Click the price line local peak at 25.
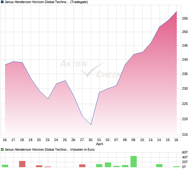 click(65, 80)
